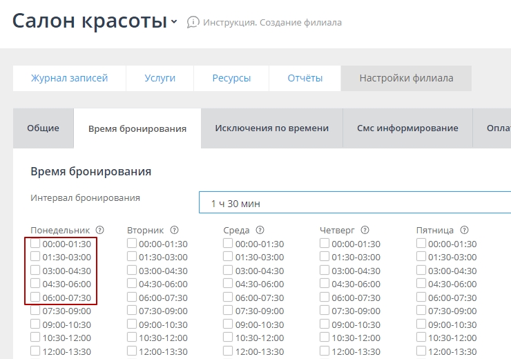Open the Отчёты tab

point(305,78)
